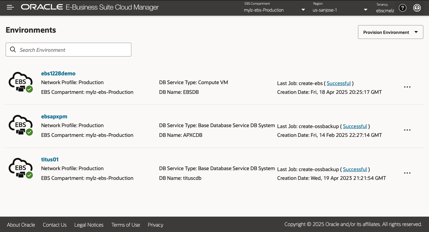Expand the Region dropdown showing us-sanjose-1
Screen dimensions: 429x232
coord(365,10)
